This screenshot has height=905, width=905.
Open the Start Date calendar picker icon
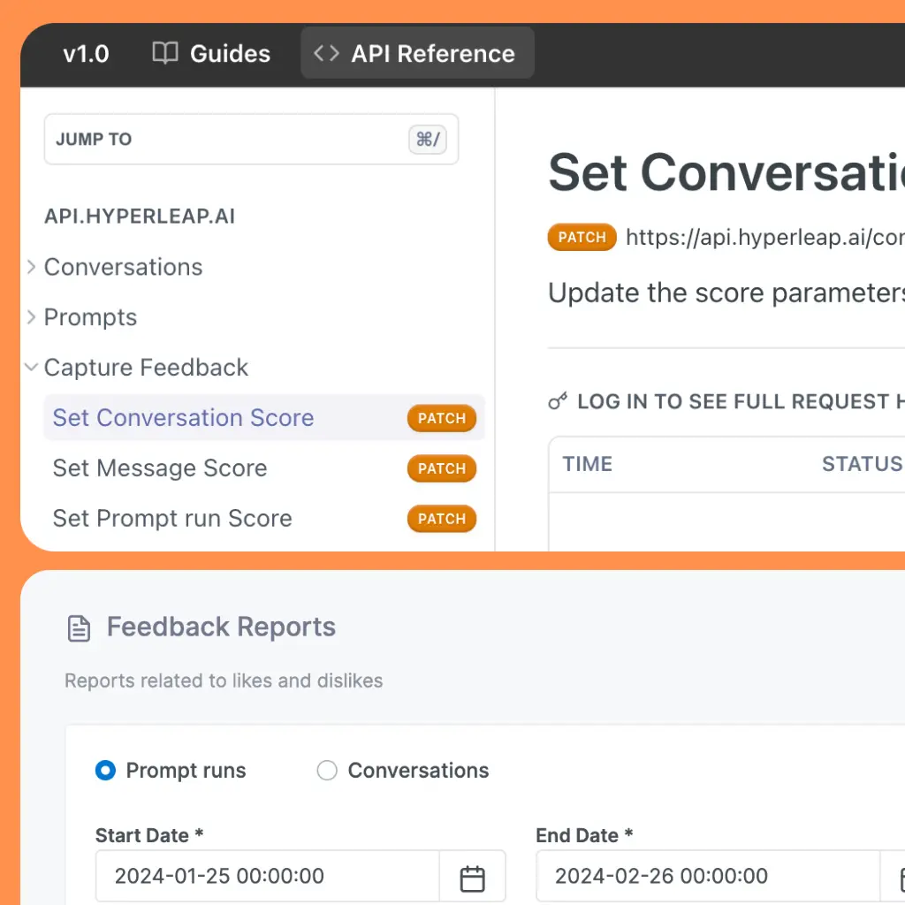tap(473, 878)
